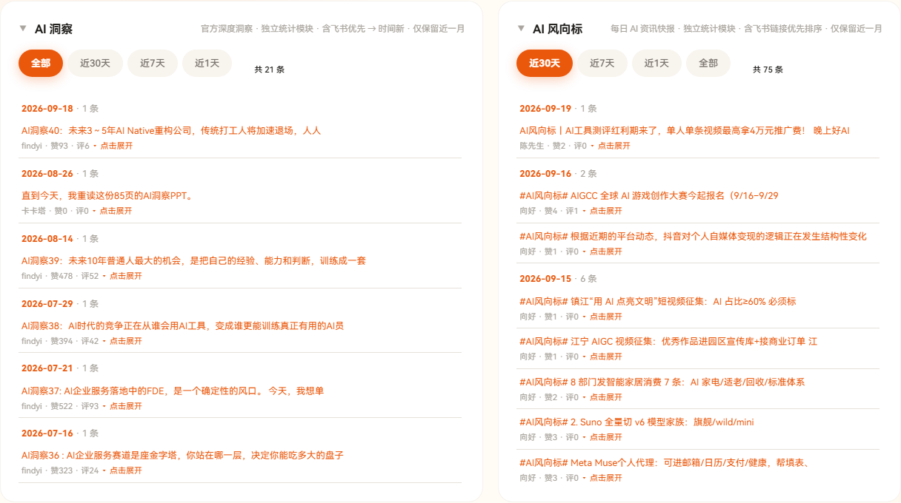Open 抖音对个人自媒体变现 article link

tap(693, 237)
